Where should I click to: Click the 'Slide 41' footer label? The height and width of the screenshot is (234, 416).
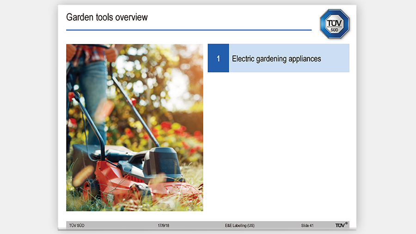point(307,226)
